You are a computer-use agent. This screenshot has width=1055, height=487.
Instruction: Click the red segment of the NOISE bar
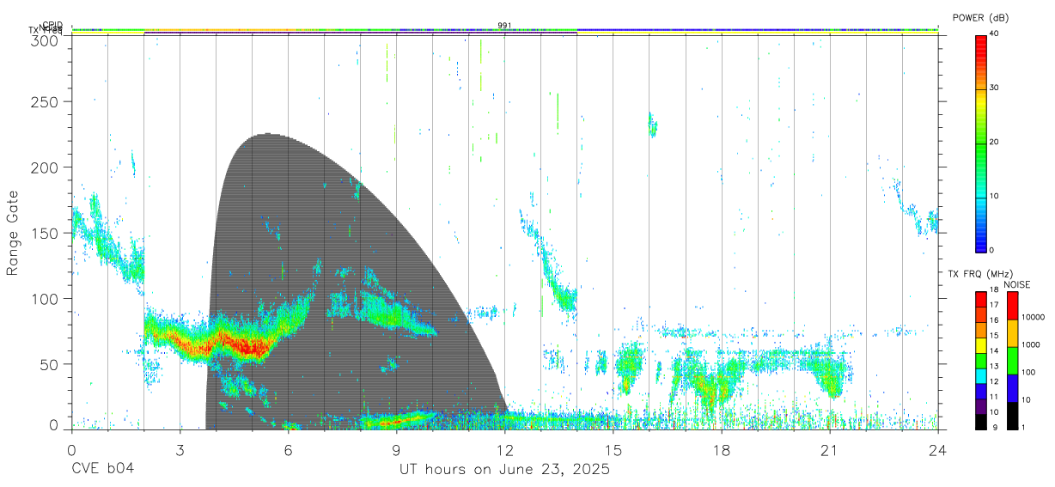pos(1012,306)
